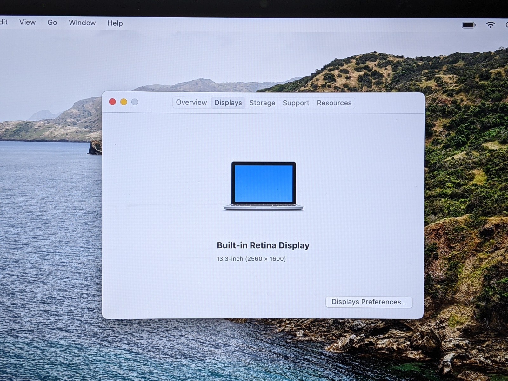Click the MacBook display illustration
508x381 pixels.
click(x=264, y=186)
